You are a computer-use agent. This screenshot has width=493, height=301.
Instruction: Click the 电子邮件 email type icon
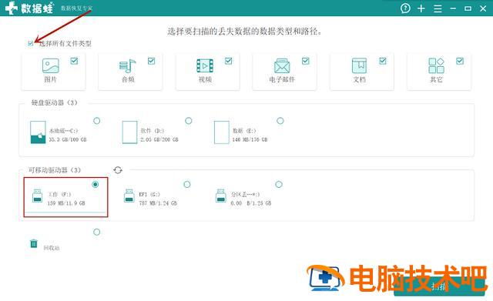click(282, 66)
